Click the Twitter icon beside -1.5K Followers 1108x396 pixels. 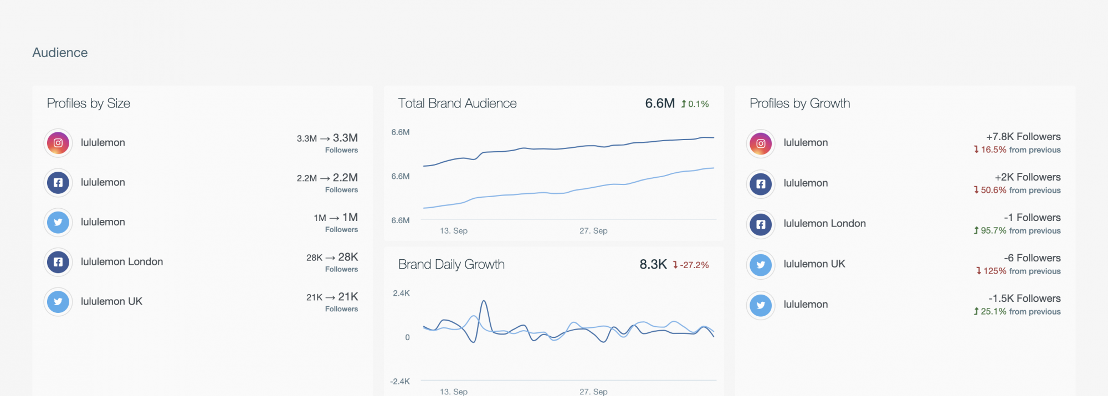(x=761, y=305)
